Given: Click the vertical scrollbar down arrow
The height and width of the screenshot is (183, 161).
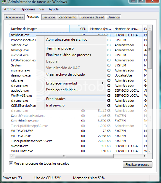Looking at the screenshot, I should click(150, 151).
